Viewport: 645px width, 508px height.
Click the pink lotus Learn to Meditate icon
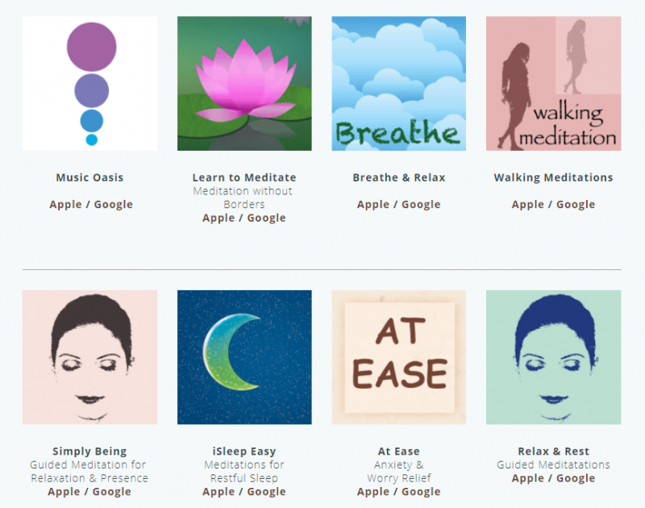(244, 84)
